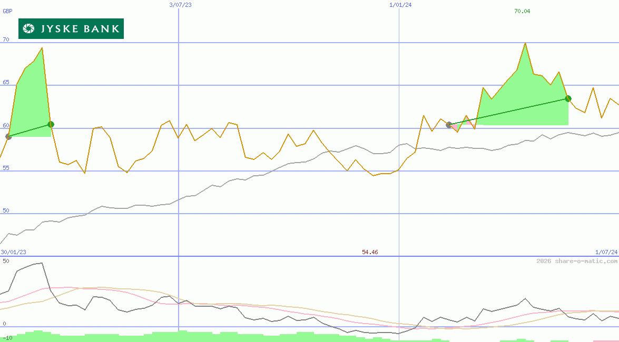Viewport: 619px width, 342px height.
Task: Select the grey marker starting the left trendline
Action: (x=8, y=137)
